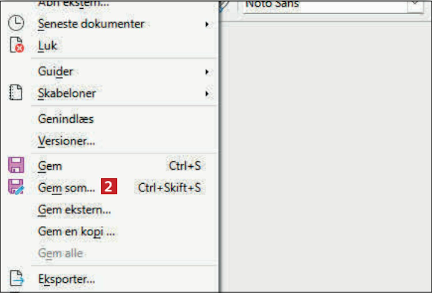This screenshot has width=432, height=293.
Task: Select Gem en kopi ... entry
Action: point(76,231)
